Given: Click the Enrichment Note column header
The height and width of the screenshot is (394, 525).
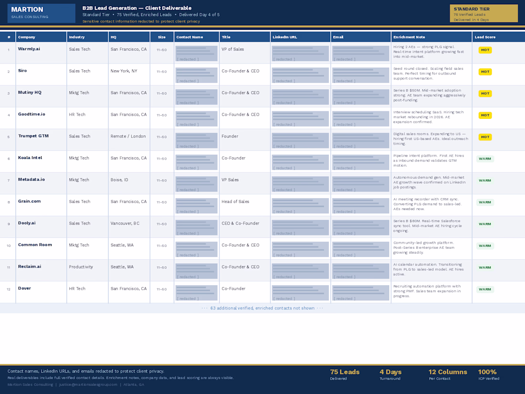Looking at the screenshot, I should pos(431,37).
